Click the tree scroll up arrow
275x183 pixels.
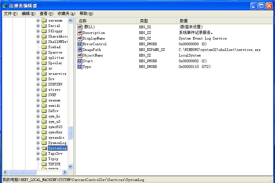tap(70, 20)
